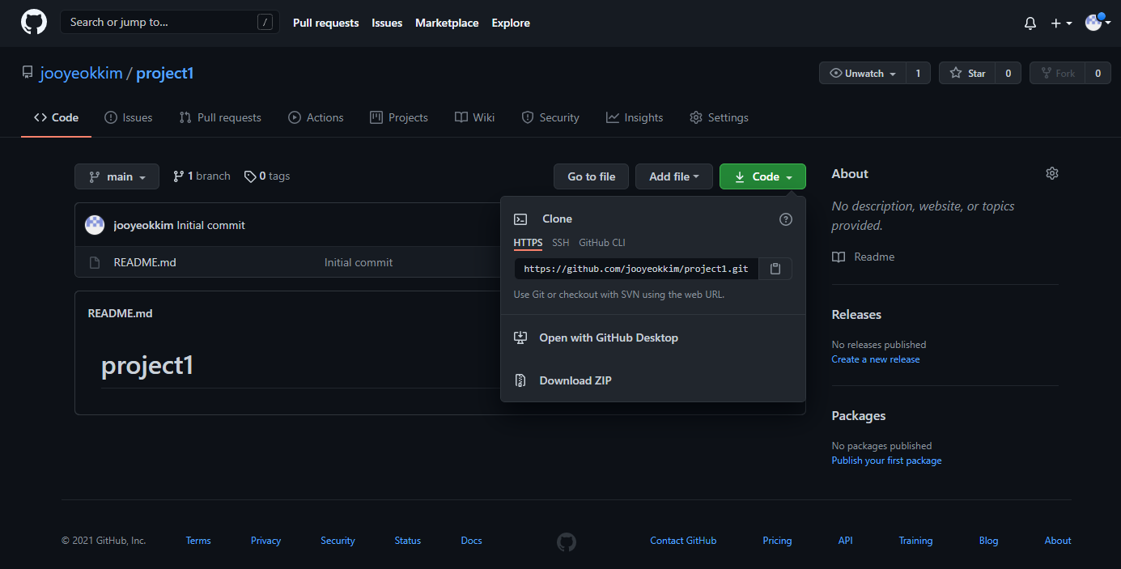Image resolution: width=1121 pixels, height=569 pixels.
Task: View the watchers count
Action: point(918,73)
